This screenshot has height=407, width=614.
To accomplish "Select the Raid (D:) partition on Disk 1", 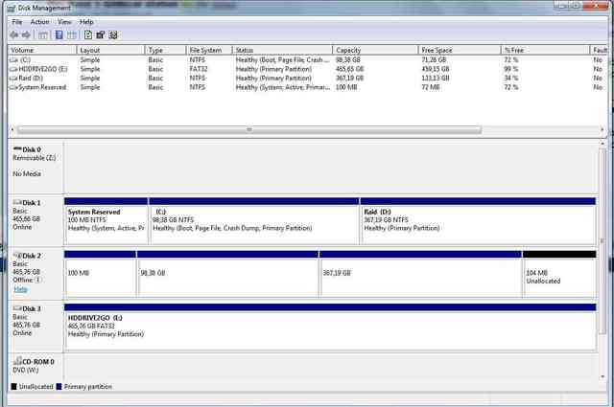I will click(x=478, y=221).
